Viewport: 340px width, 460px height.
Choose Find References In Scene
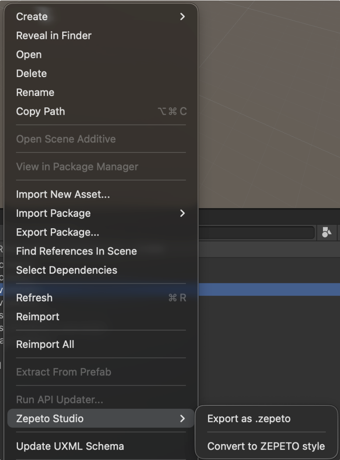click(x=101, y=251)
